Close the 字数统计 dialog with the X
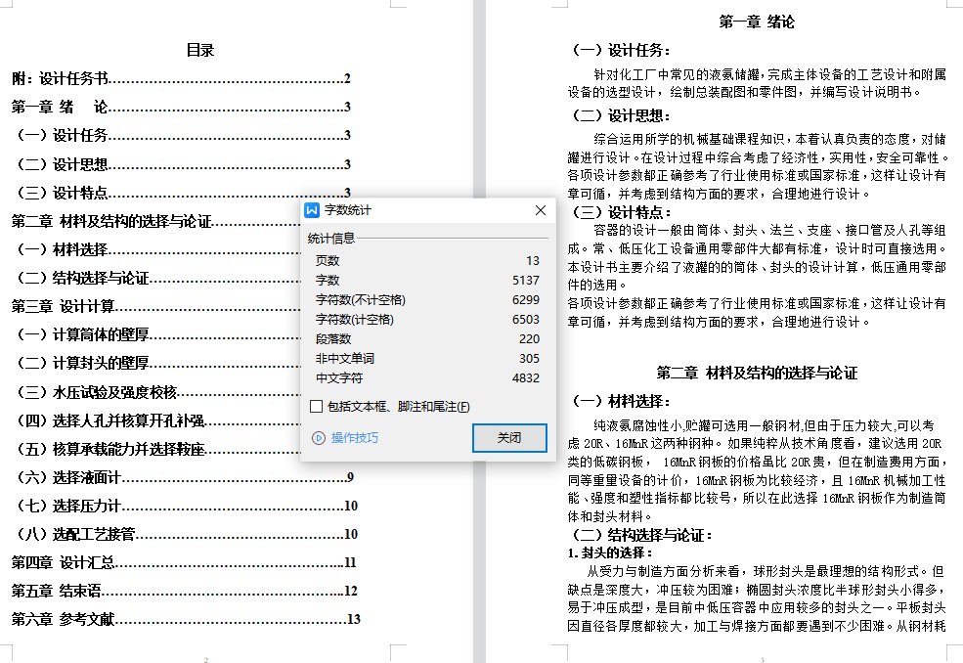The height and width of the screenshot is (663, 963). point(540,210)
